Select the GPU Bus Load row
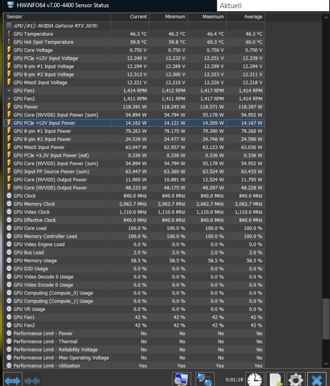Screen dimensions: 330x386 pyautogui.click(x=134, y=253)
